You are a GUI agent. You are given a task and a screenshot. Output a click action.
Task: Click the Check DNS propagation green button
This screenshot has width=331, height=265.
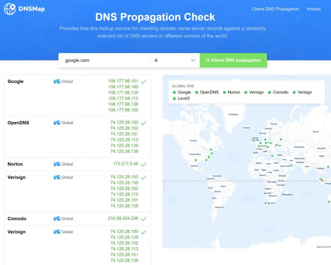[x=233, y=60]
